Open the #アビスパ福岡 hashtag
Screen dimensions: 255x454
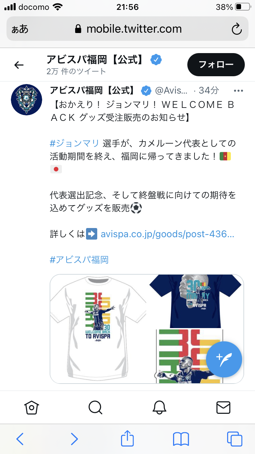79,260
